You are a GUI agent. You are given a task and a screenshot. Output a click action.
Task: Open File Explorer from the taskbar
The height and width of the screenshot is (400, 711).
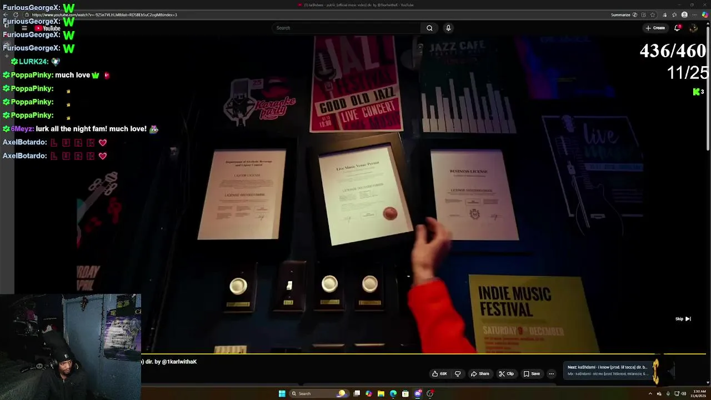tap(381, 394)
